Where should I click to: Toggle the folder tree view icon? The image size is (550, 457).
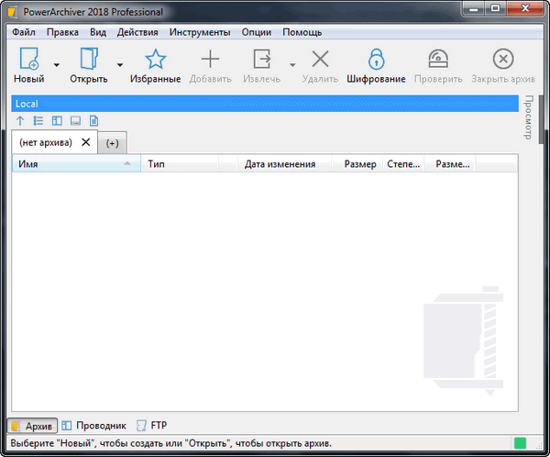(x=38, y=120)
